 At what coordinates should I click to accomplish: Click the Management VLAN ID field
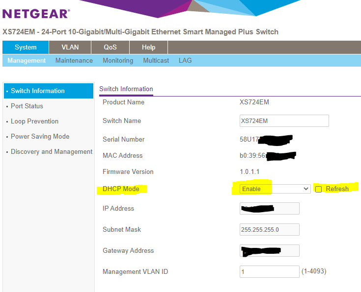coord(270,271)
